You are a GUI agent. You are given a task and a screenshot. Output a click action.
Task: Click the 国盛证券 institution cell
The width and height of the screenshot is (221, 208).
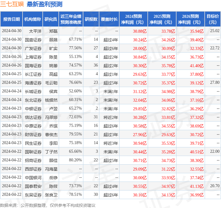33,40
